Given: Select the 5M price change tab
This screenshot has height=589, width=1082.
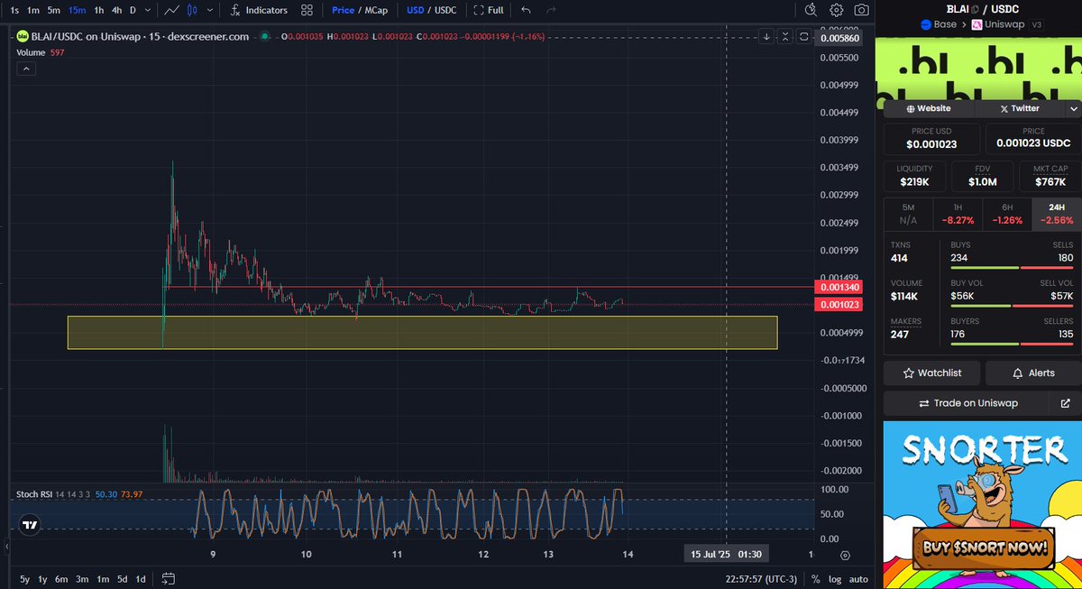Looking at the screenshot, I should pos(907,213).
